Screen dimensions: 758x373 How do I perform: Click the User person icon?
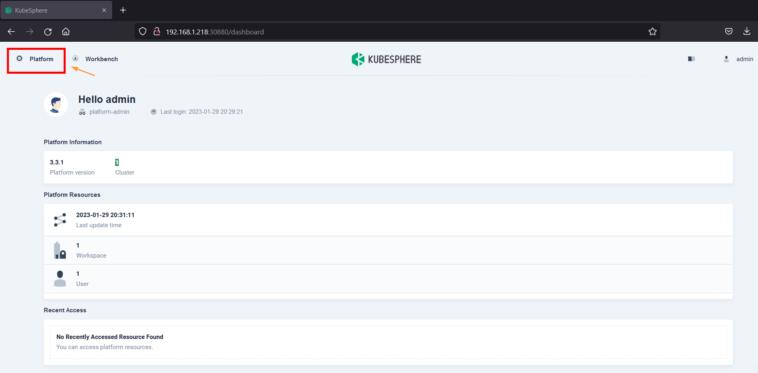tap(60, 279)
